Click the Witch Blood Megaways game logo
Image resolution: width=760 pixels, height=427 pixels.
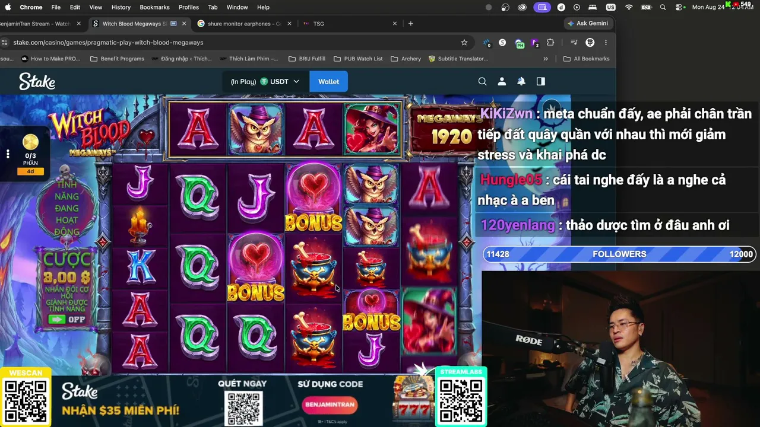(x=89, y=132)
